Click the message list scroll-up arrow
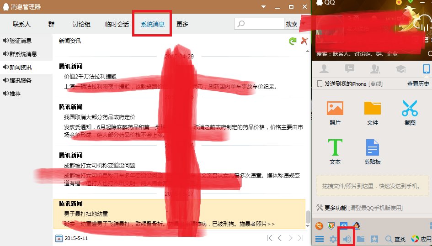 click(x=308, y=51)
